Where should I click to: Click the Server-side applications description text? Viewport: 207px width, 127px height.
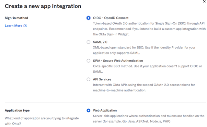click(149, 119)
